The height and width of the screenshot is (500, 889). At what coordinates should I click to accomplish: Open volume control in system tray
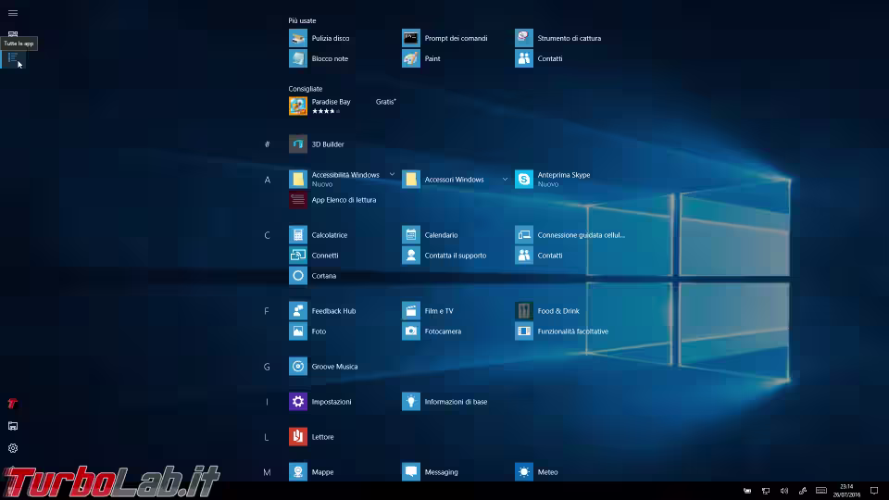tap(784, 491)
